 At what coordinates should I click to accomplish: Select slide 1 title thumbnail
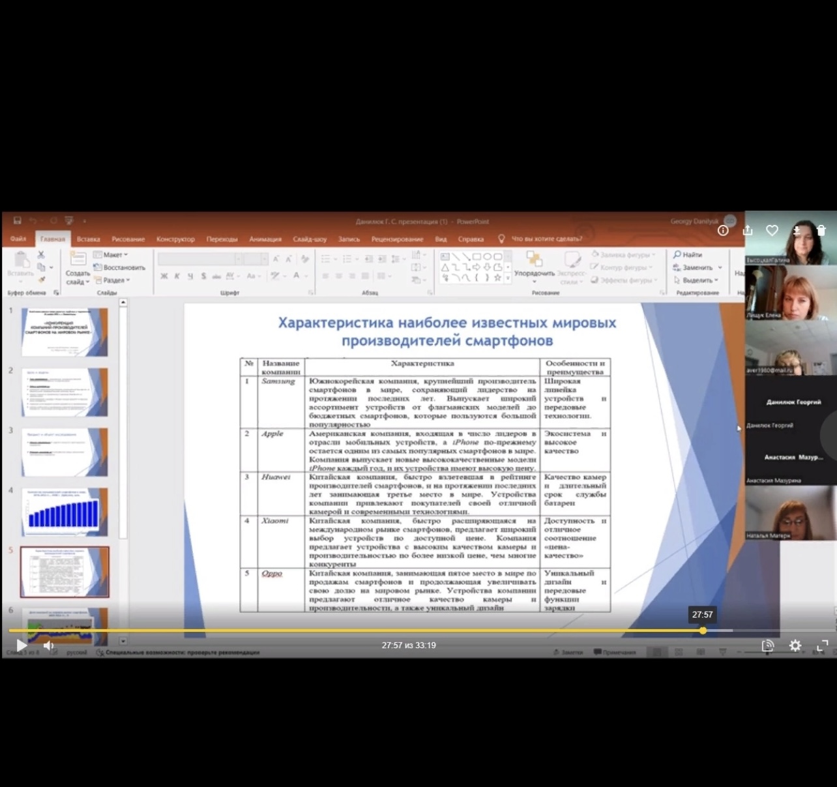(x=65, y=332)
